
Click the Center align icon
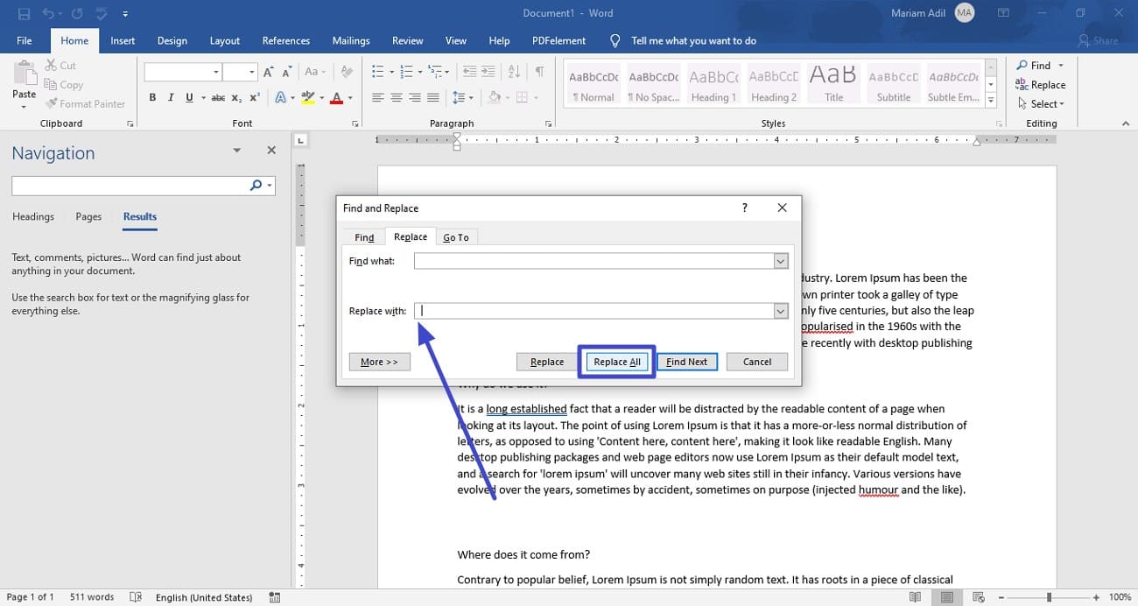click(x=397, y=97)
